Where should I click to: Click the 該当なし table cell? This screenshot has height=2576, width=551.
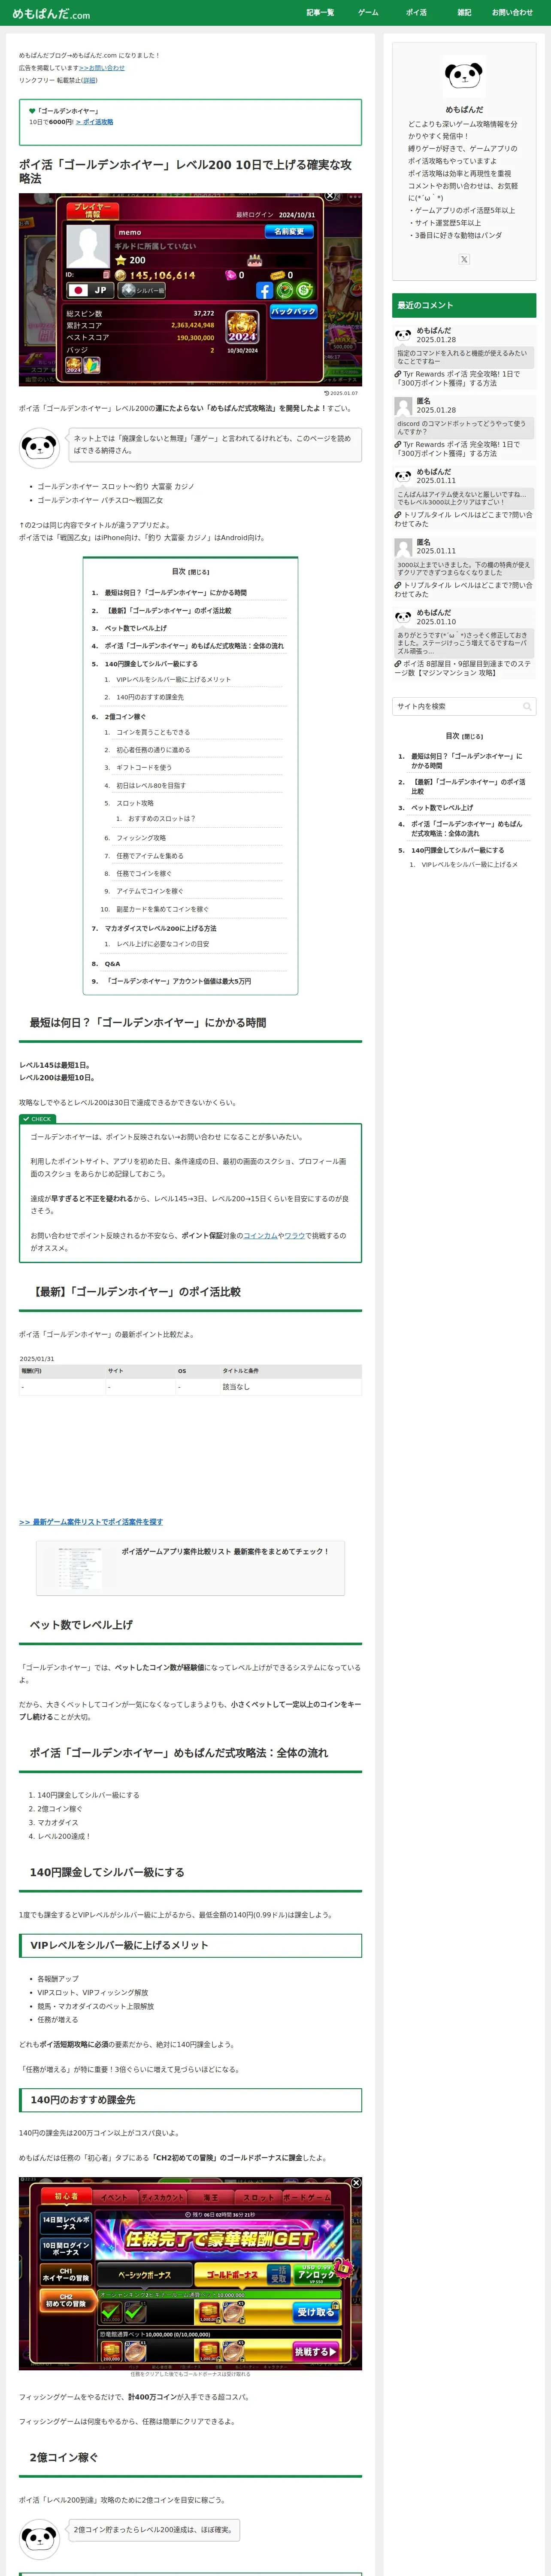click(290, 1387)
